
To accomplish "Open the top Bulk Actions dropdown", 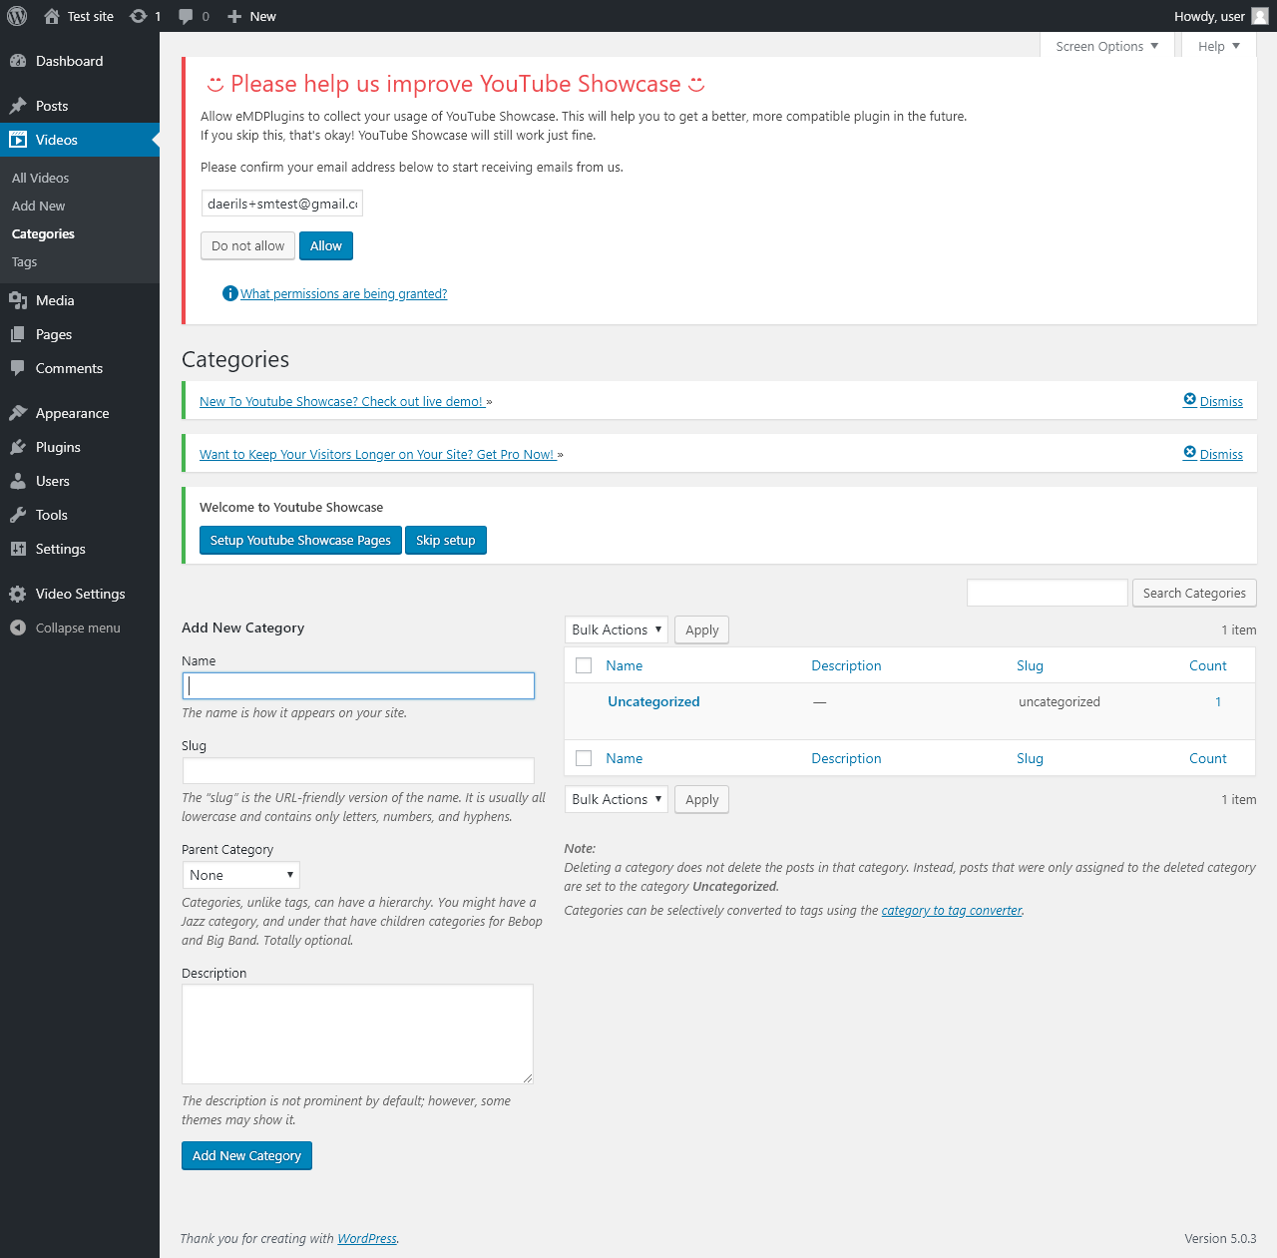I will click(x=617, y=629).
